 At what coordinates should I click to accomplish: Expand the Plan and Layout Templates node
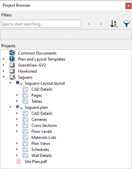[4, 59]
